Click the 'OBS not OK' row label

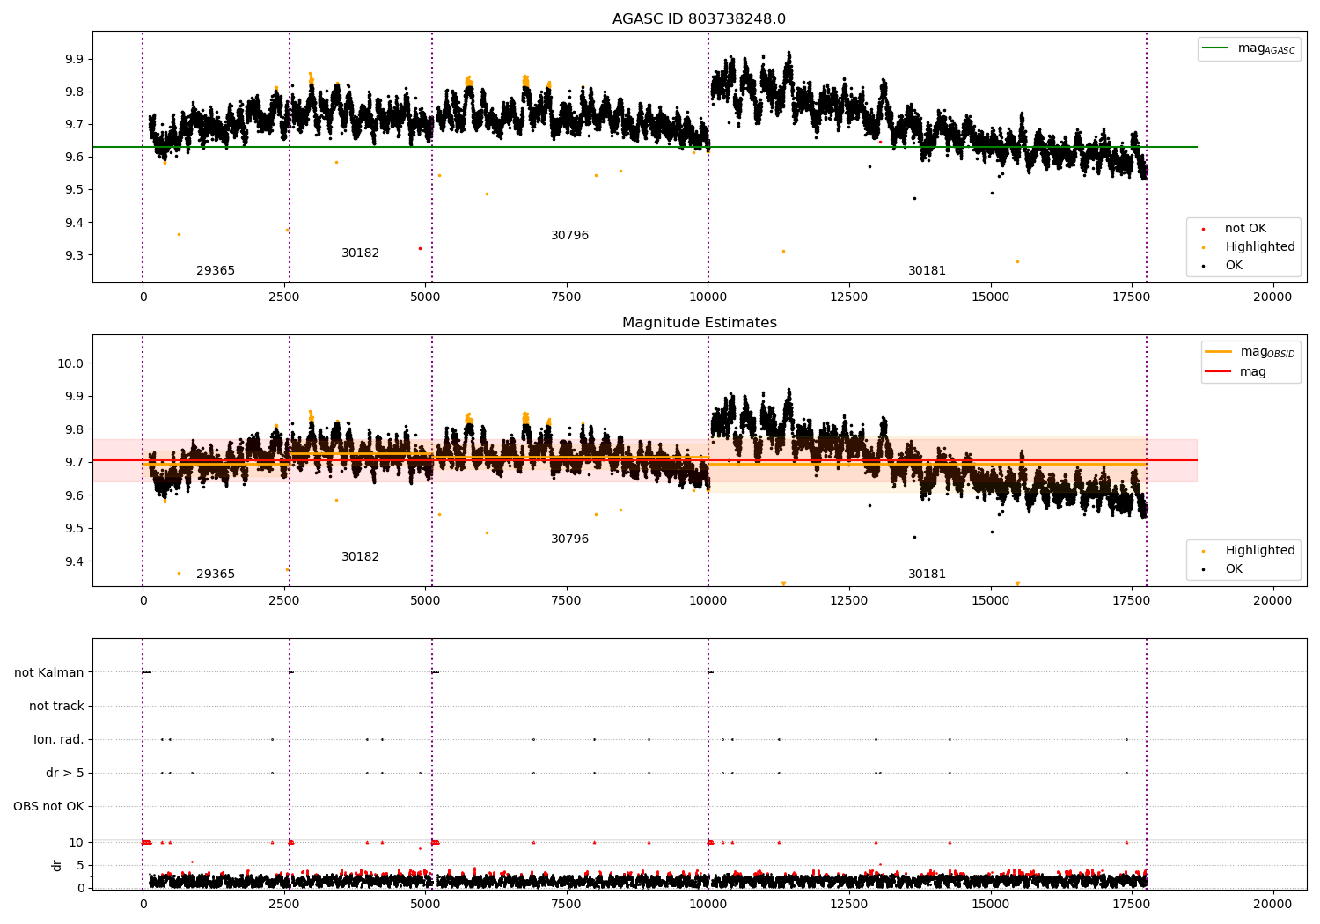click(49, 807)
